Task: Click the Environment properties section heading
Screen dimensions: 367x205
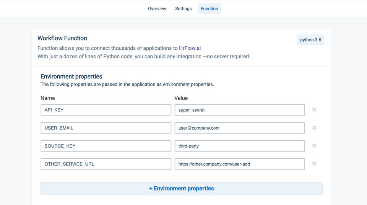Action: (x=71, y=76)
